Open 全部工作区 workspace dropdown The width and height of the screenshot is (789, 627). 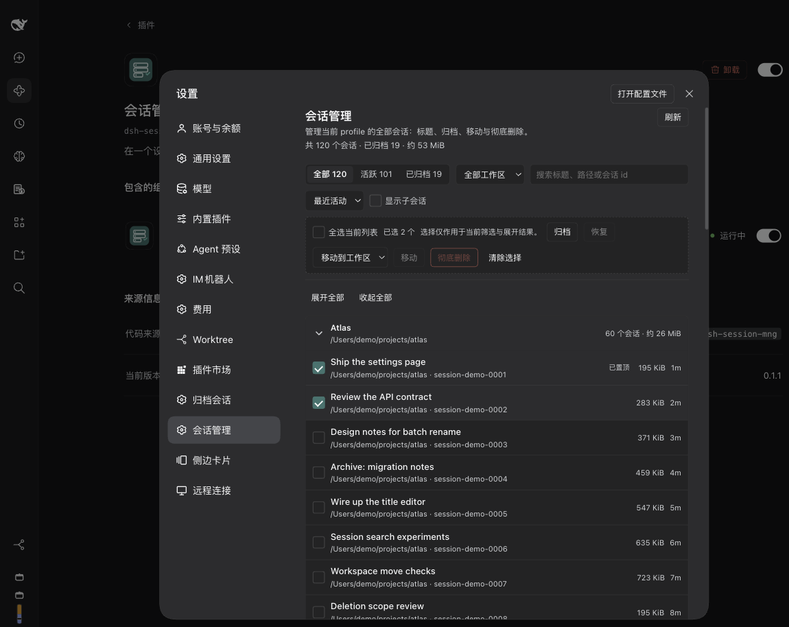coord(490,175)
